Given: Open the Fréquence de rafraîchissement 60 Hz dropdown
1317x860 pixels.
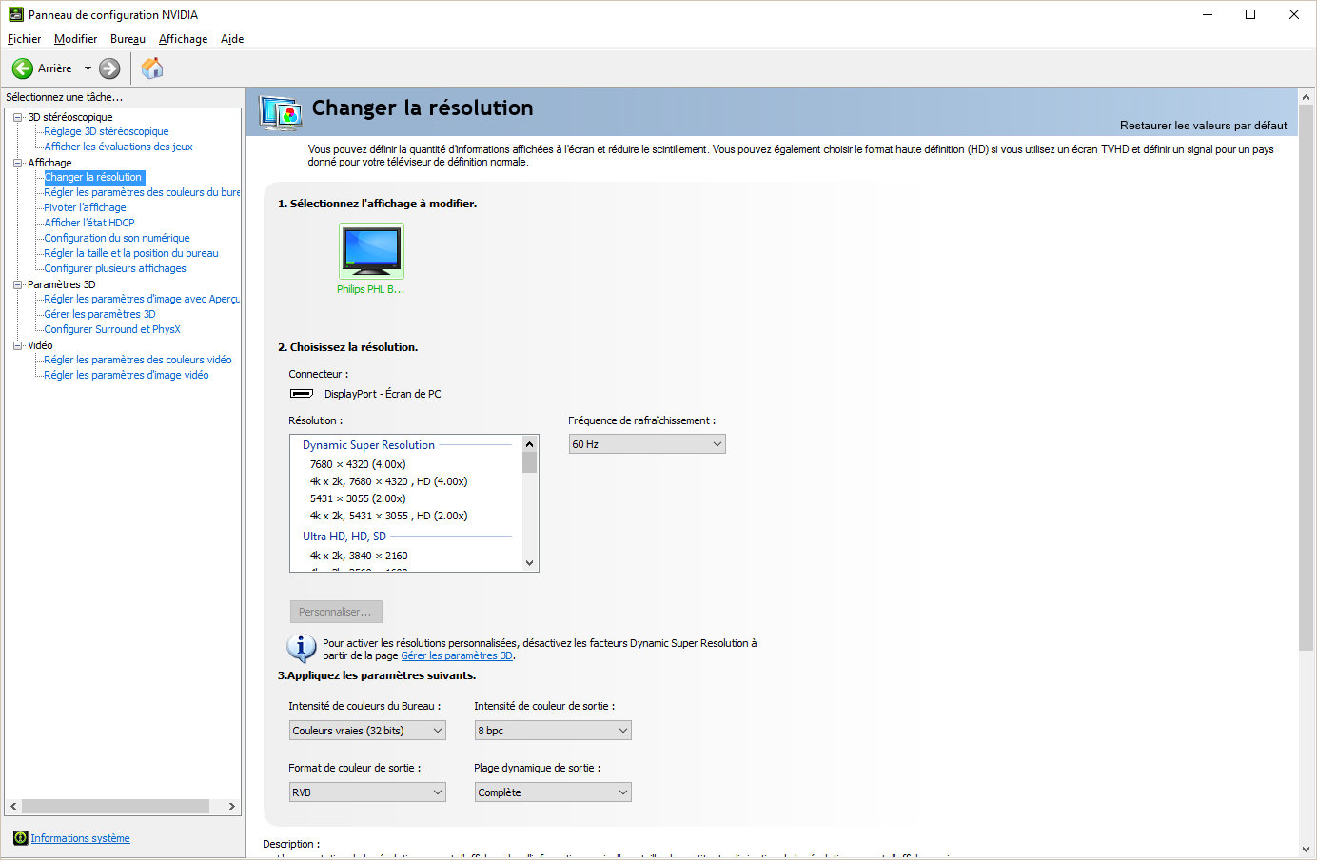Looking at the screenshot, I should [647, 444].
